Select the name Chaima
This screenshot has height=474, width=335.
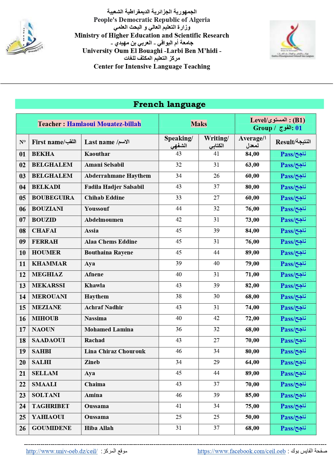click(95, 384)
